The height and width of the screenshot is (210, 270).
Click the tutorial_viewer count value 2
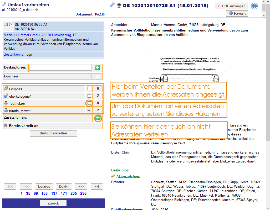[x=98, y=110]
